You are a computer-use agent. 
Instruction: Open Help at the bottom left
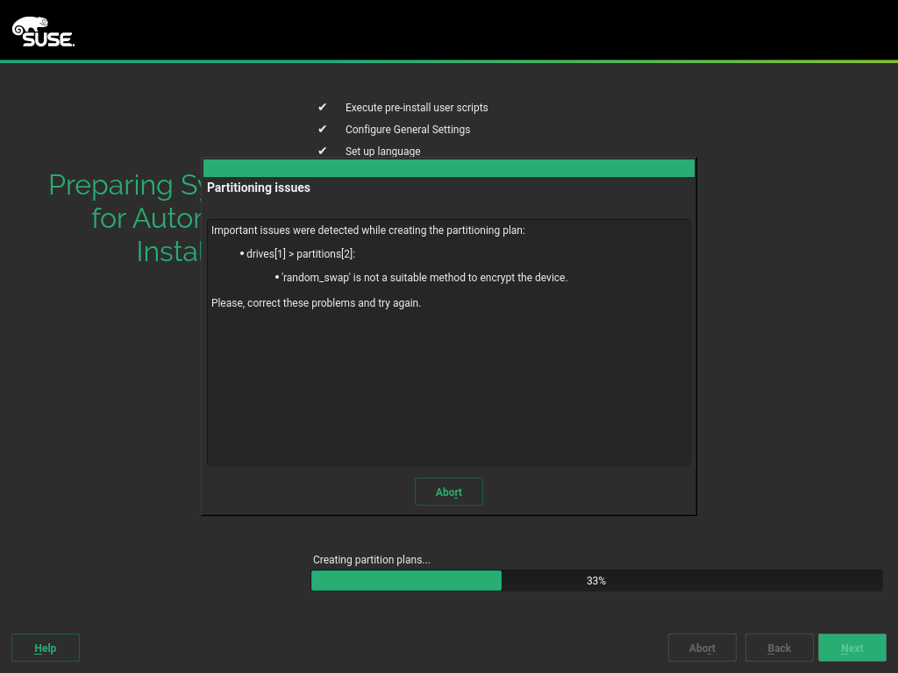coord(46,648)
